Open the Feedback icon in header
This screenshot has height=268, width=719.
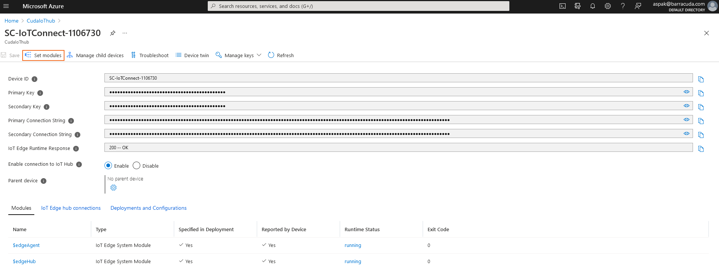(x=638, y=6)
